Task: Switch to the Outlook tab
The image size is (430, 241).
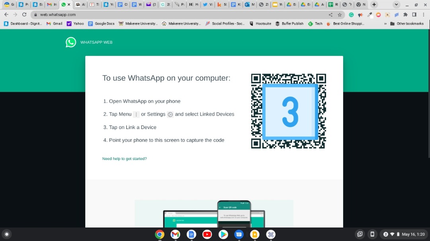Action: pyautogui.click(x=250, y=4)
